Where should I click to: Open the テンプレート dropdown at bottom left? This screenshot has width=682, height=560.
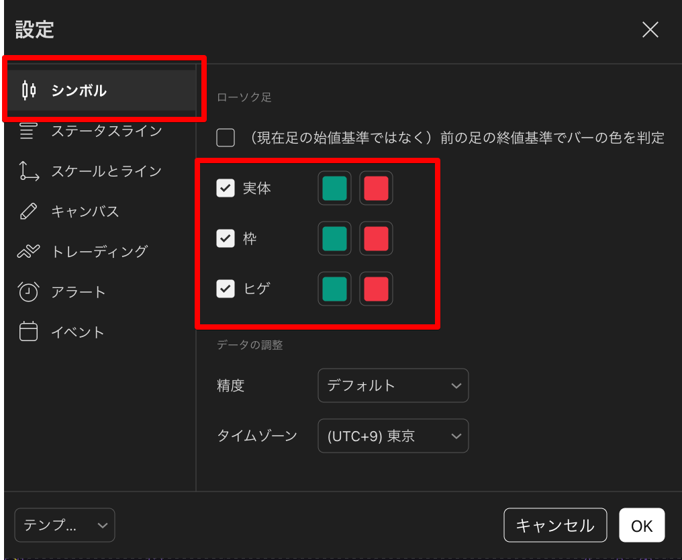64,525
